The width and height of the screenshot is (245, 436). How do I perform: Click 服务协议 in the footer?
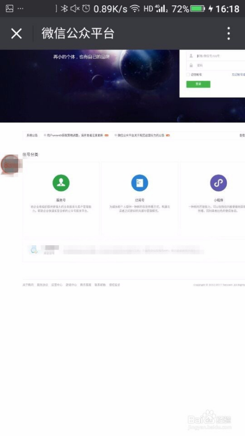click(x=42, y=285)
